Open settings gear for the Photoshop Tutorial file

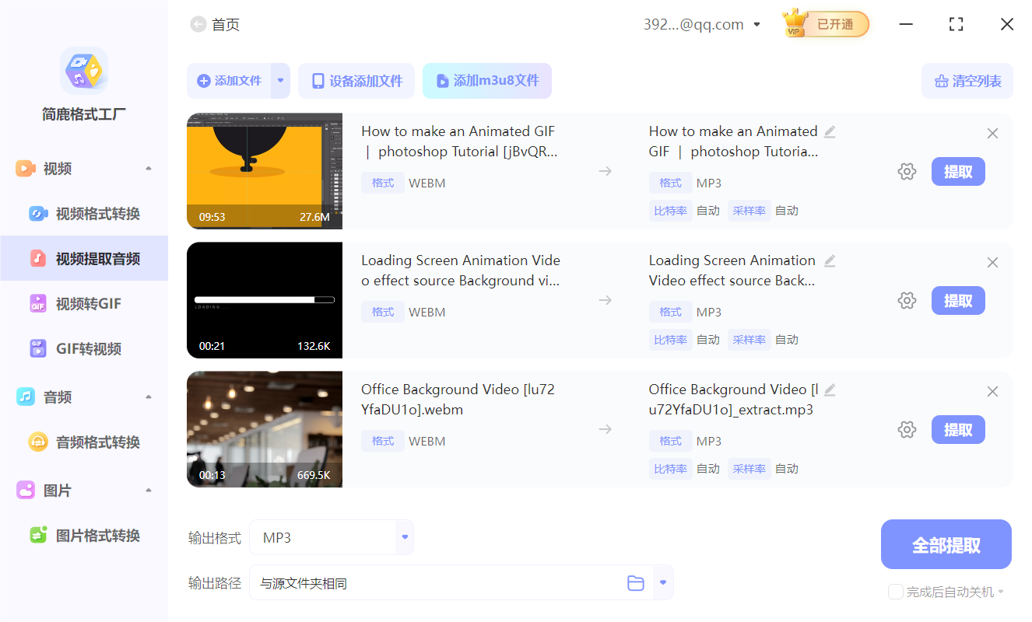click(x=907, y=171)
